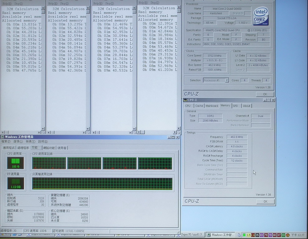Open Help(H) menu in Super PI window showing 12.469s
308x239 pixels.
tap(98, 3)
